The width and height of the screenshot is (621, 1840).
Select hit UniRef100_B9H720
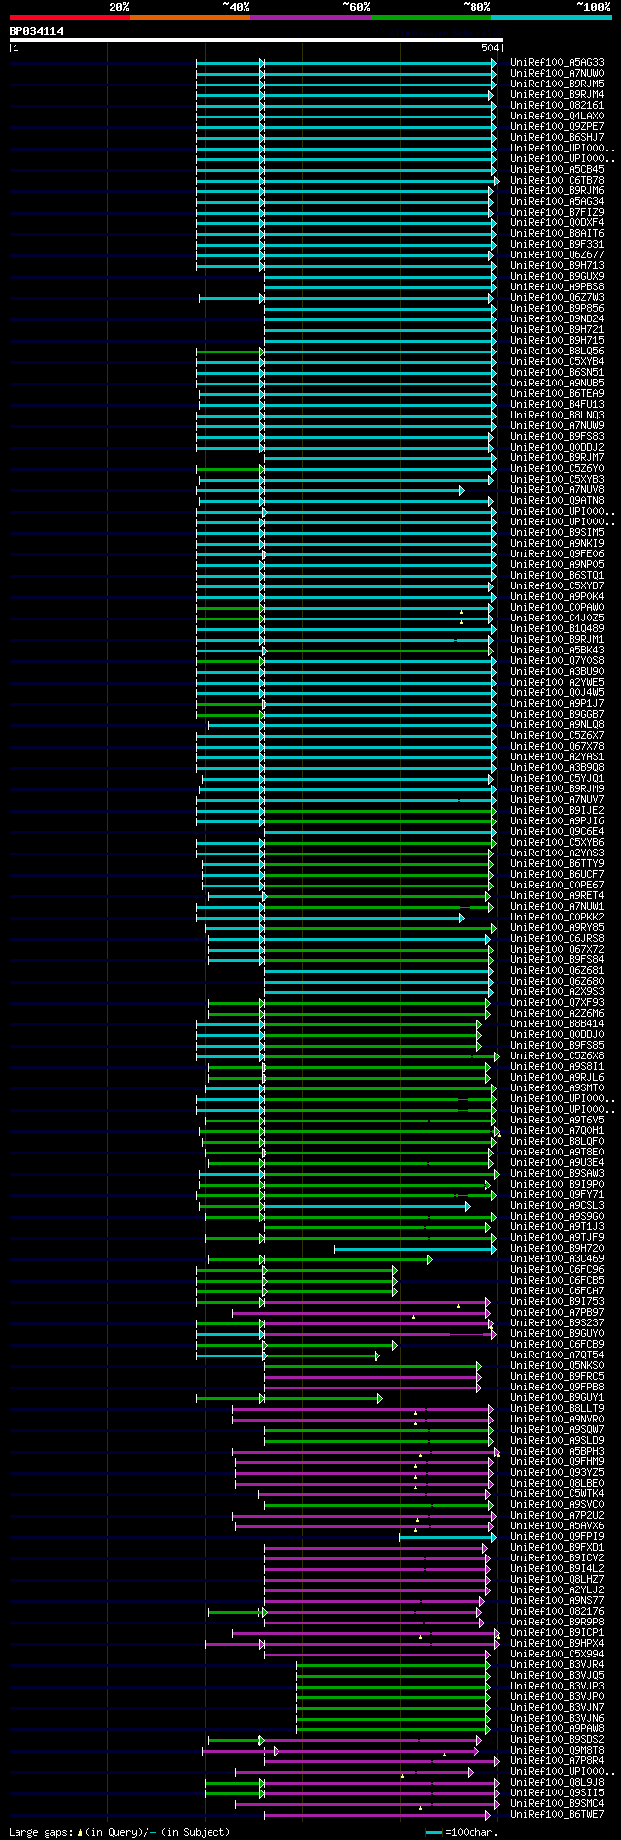coord(557,1249)
